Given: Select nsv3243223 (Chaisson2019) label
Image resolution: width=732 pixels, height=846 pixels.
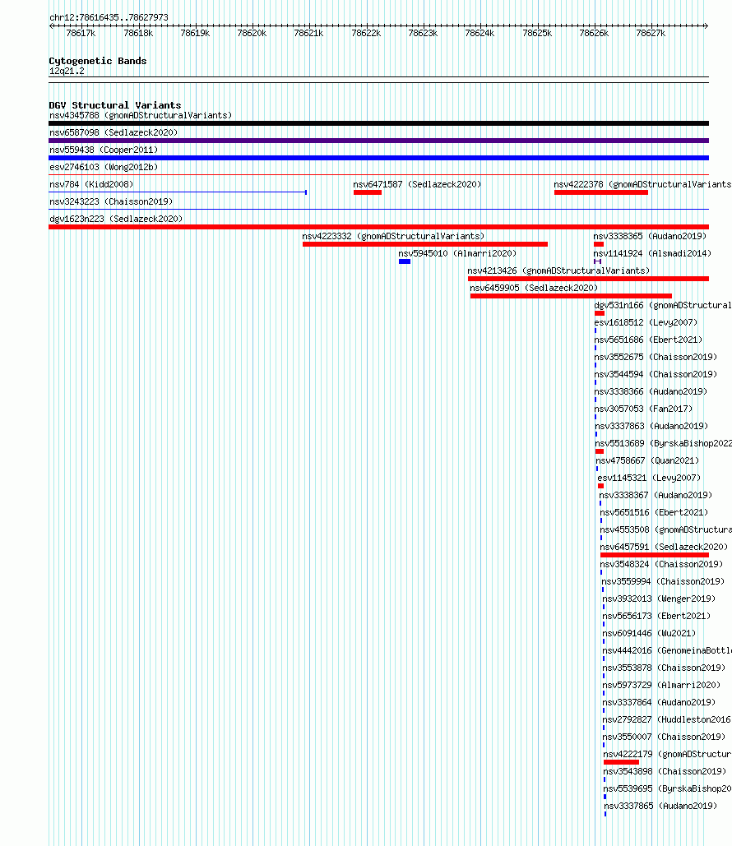Looking at the screenshot, I should pyautogui.click(x=111, y=201).
